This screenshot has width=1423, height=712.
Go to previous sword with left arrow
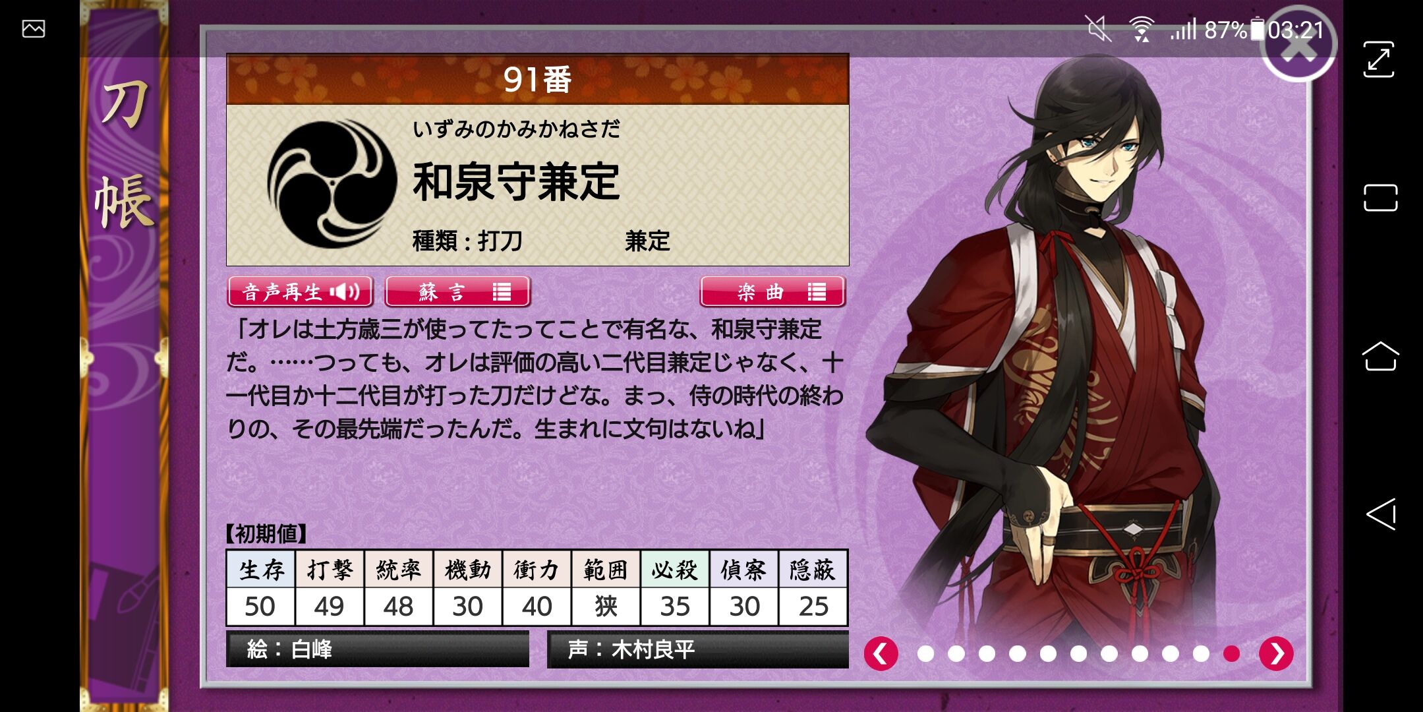click(x=881, y=653)
